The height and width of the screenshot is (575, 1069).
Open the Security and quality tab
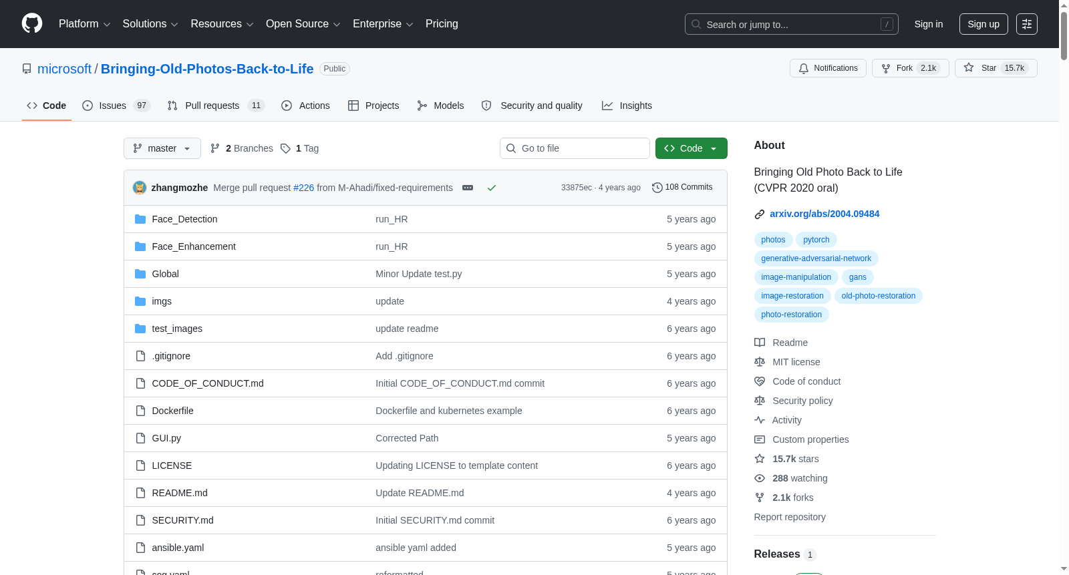click(532, 106)
